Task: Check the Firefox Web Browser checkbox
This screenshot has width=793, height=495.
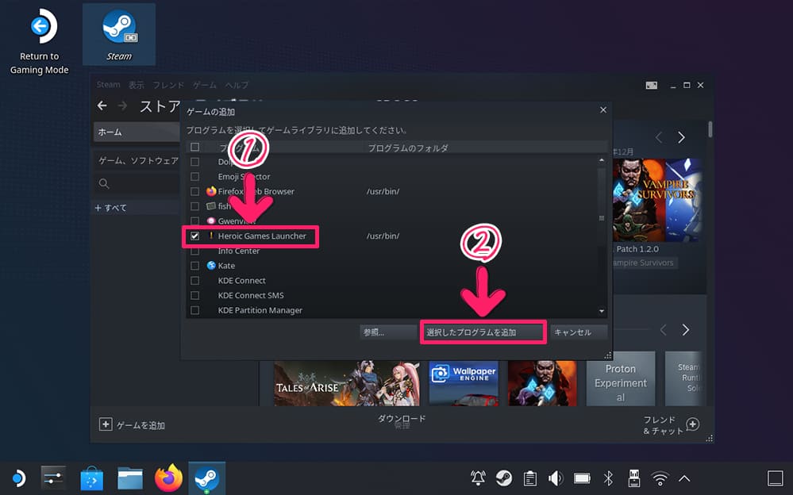Action: [194, 191]
